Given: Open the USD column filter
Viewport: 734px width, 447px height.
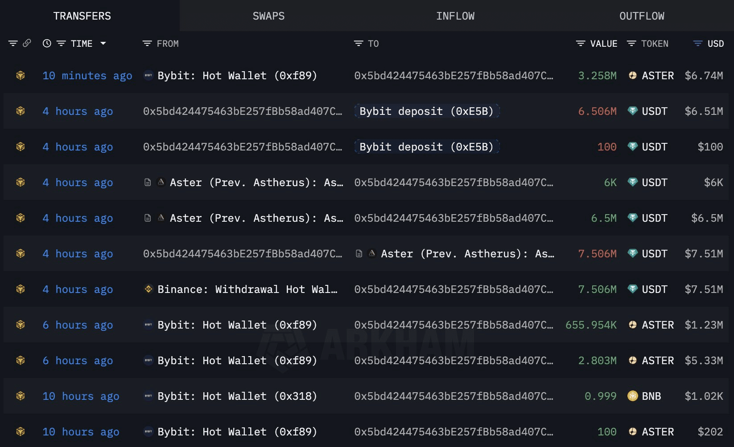Looking at the screenshot, I should pos(698,43).
